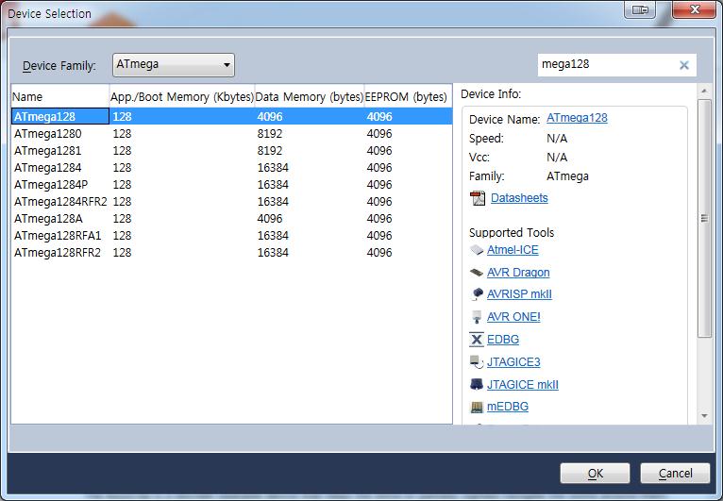This screenshot has height=501, width=723.
Task: Open the mEDBG link
Action: tap(508, 407)
